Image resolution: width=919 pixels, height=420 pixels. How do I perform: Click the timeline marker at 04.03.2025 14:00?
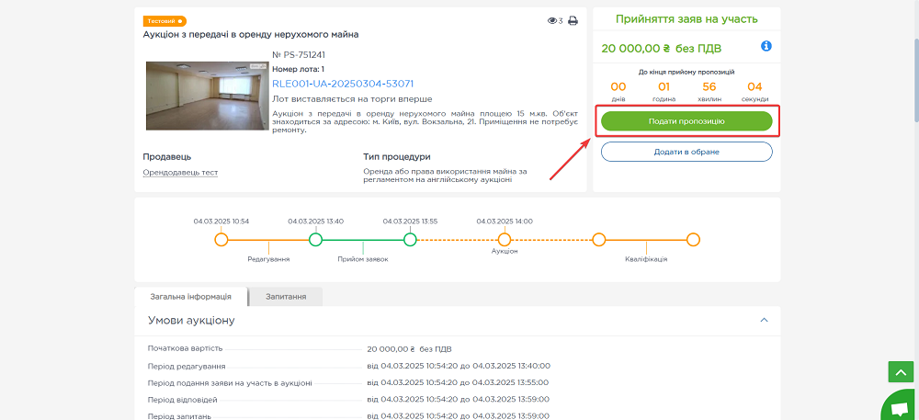click(505, 240)
